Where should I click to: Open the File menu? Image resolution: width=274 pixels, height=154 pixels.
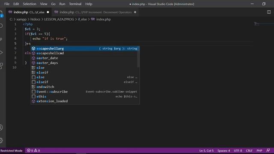[7, 4]
